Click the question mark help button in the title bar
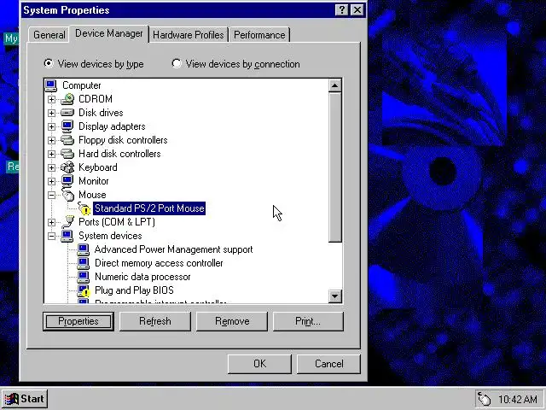The image size is (546, 410). [341, 10]
